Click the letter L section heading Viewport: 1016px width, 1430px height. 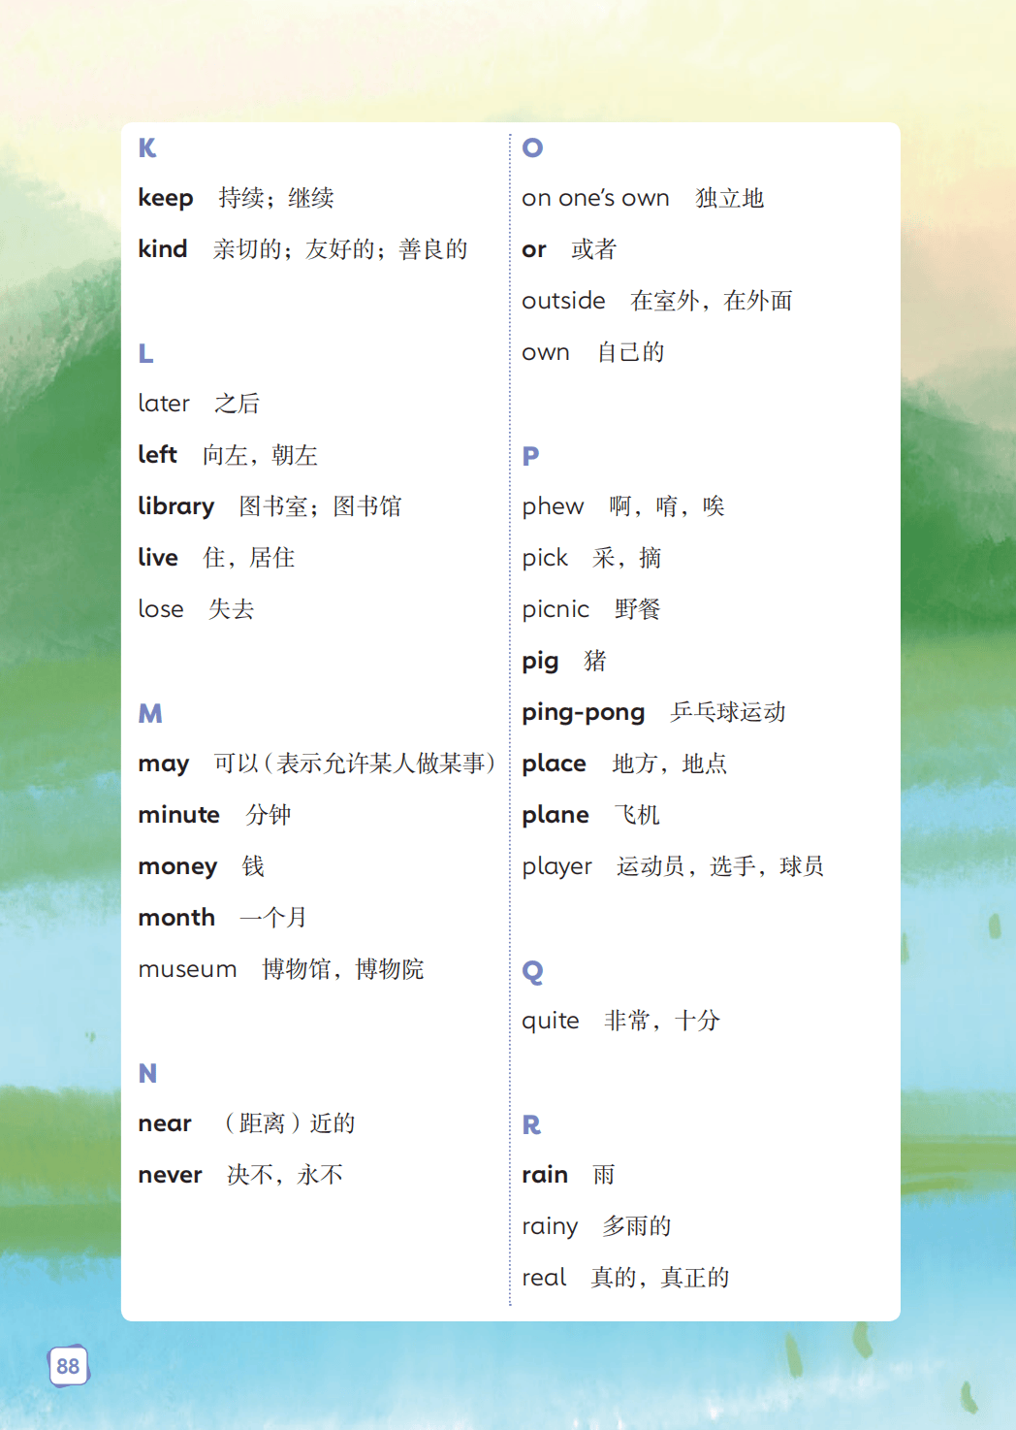[145, 354]
